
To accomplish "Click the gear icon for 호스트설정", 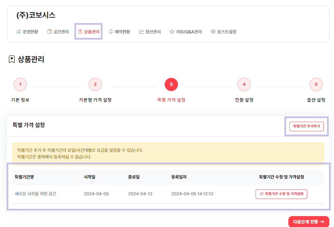I will [x=213, y=32].
